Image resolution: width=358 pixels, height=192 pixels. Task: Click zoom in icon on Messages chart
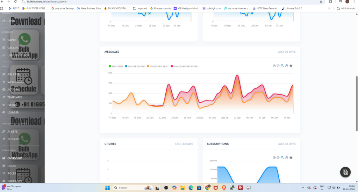274,66
